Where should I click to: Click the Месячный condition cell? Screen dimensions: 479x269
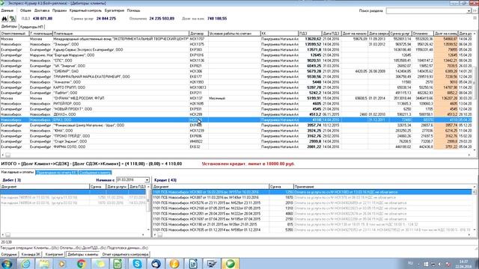tap(234, 98)
